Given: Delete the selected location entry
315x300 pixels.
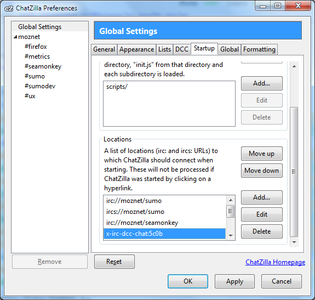Looking at the screenshot, I should tap(261, 231).
